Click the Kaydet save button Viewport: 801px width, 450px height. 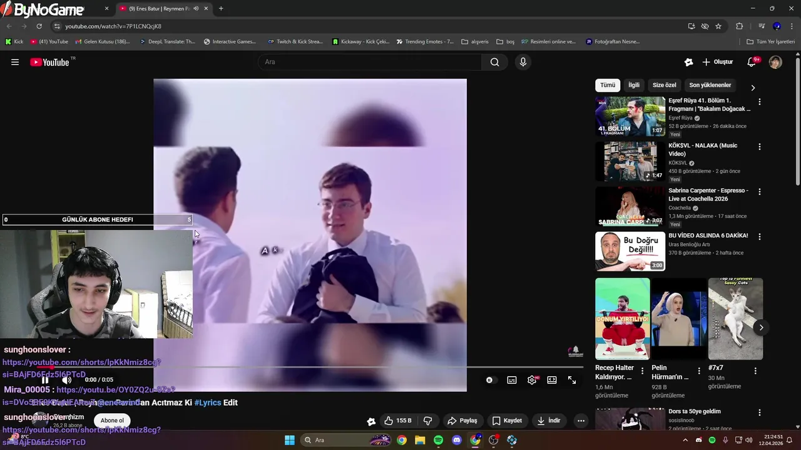click(x=508, y=421)
